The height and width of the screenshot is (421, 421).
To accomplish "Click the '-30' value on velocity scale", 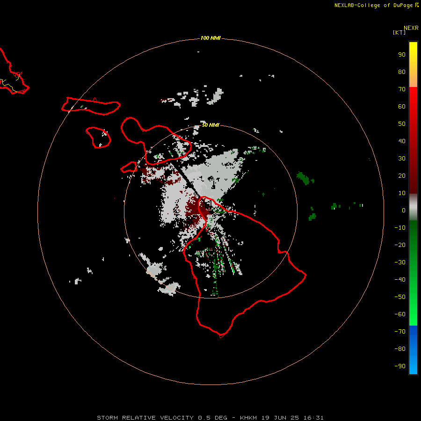I will coord(400,262).
